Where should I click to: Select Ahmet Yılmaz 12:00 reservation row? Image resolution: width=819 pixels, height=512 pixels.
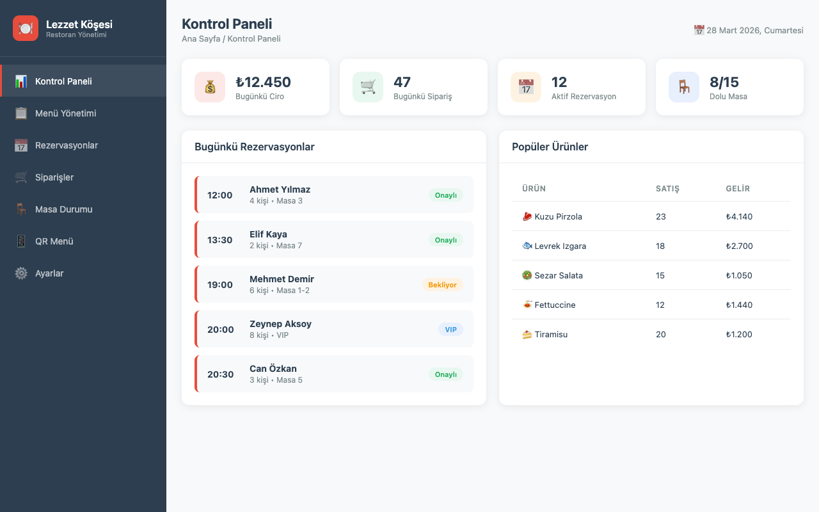334,195
